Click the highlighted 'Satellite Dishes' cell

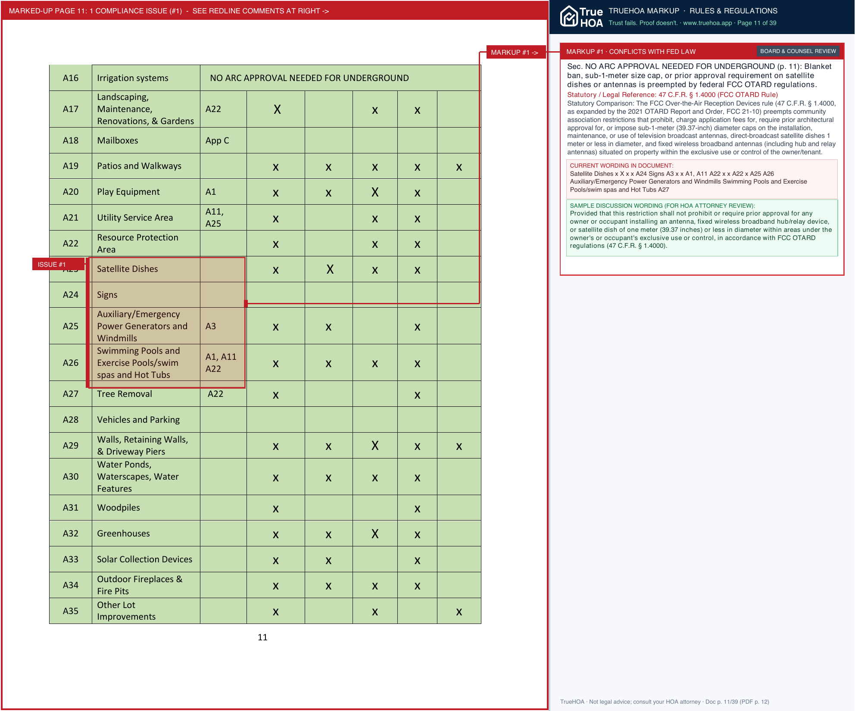[x=146, y=269]
